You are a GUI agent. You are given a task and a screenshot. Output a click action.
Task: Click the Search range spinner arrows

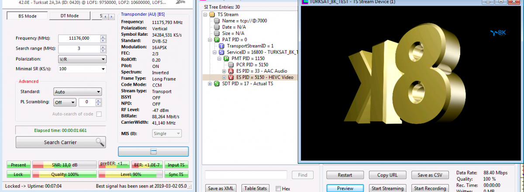click(103, 49)
